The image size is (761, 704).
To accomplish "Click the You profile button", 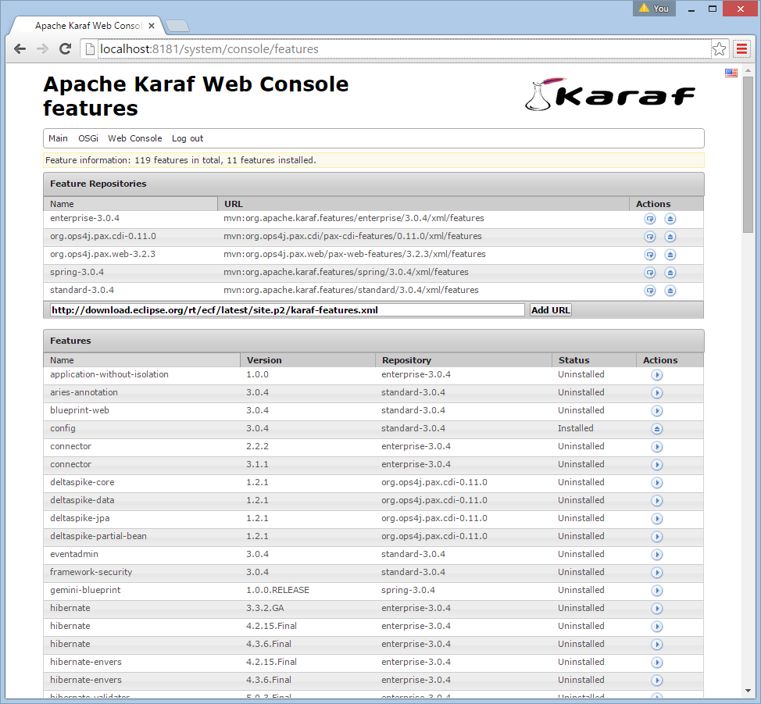I will (654, 9).
